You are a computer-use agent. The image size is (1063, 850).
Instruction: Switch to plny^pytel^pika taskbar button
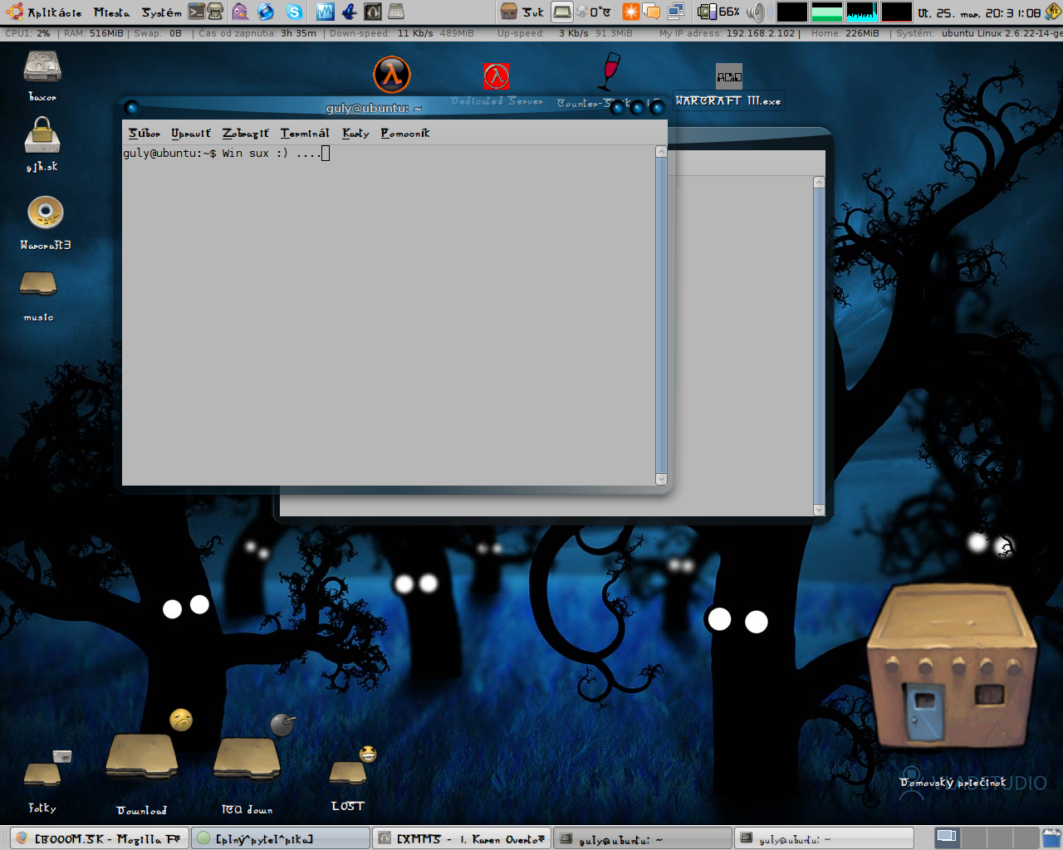coord(280,838)
